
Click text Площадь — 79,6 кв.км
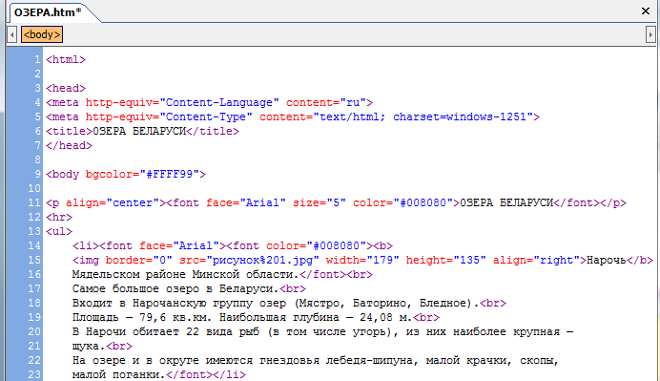pos(142,317)
